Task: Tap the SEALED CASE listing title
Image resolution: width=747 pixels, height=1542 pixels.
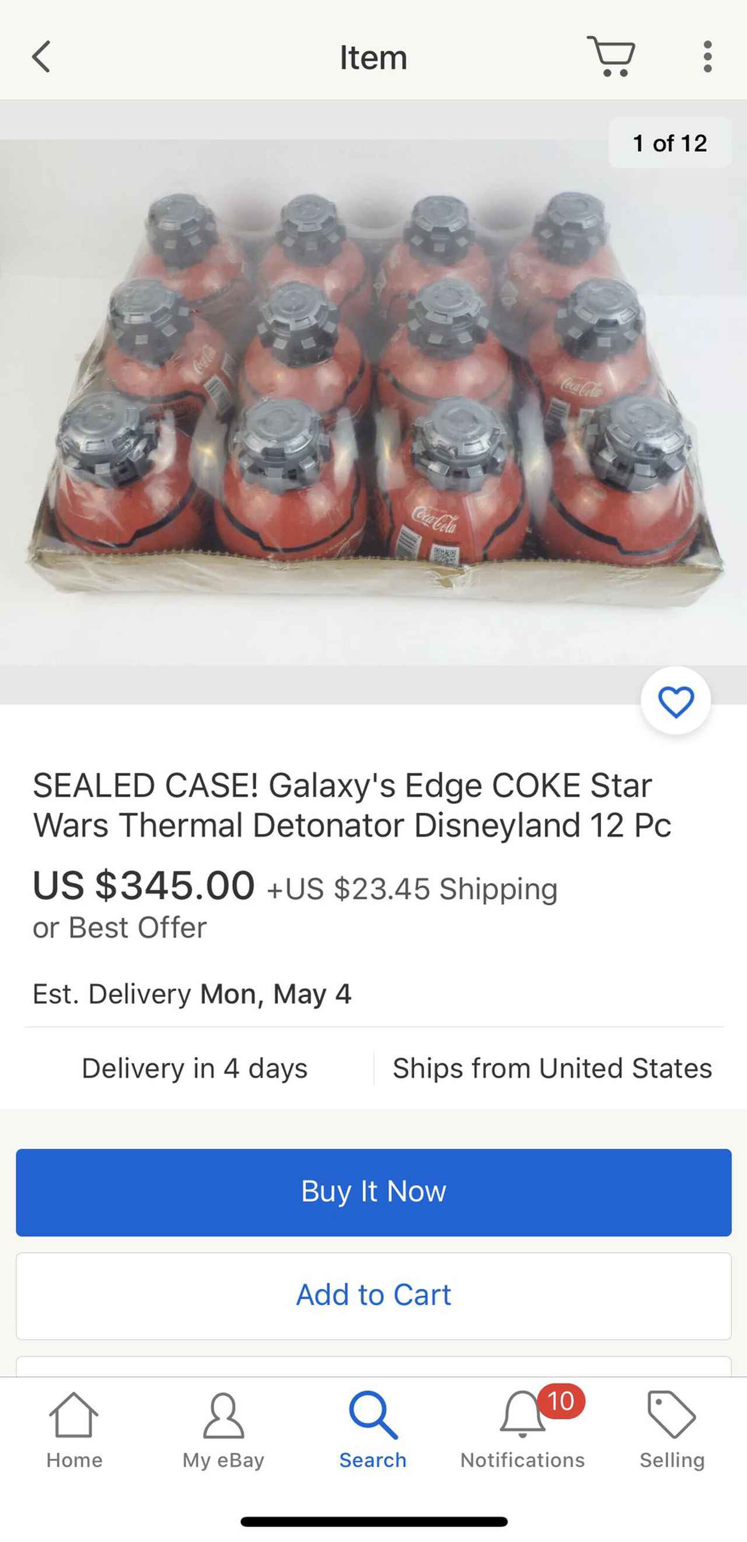Action: coord(352,805)
